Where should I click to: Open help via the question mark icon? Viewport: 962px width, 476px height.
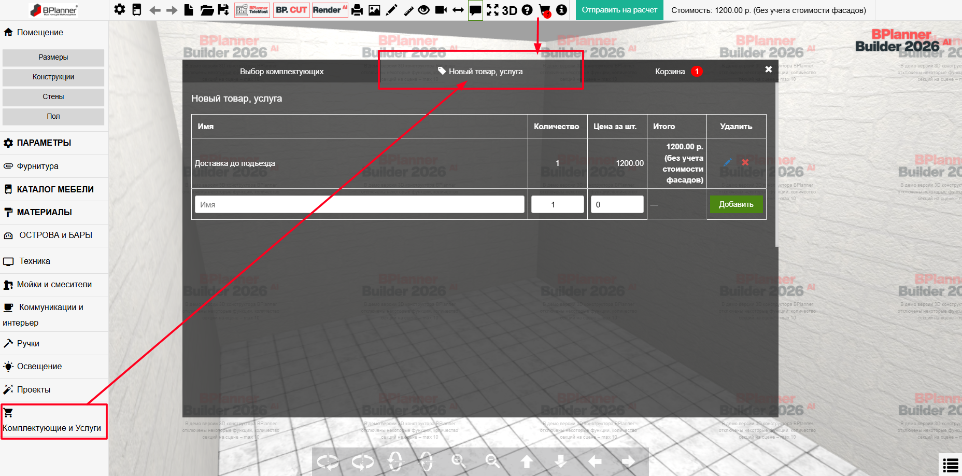tap(527, 10)
